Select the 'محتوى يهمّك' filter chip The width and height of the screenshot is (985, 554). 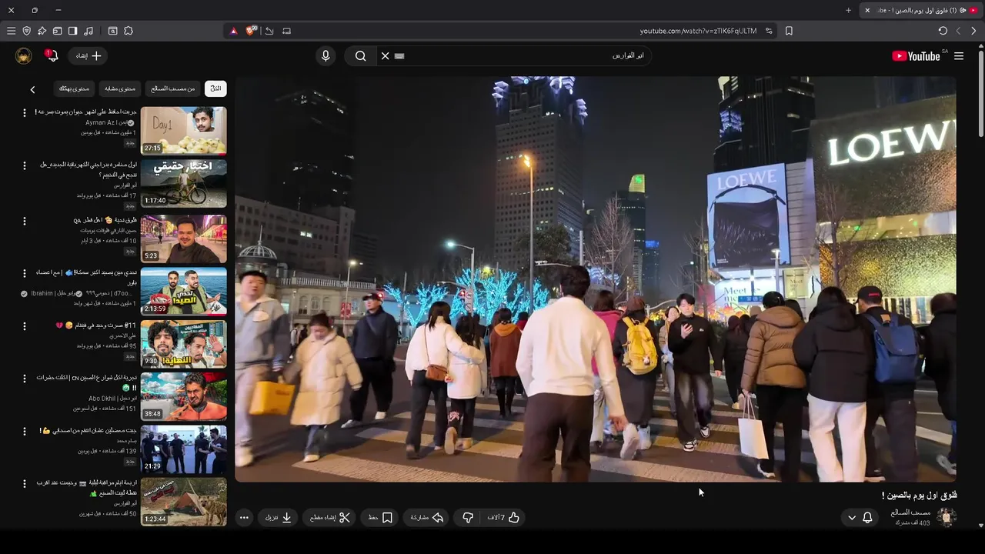tap(75, 88)
